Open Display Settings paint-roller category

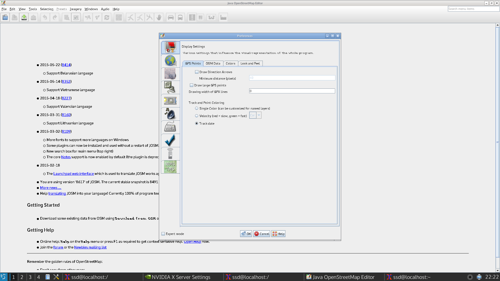(x=171, y=47)
